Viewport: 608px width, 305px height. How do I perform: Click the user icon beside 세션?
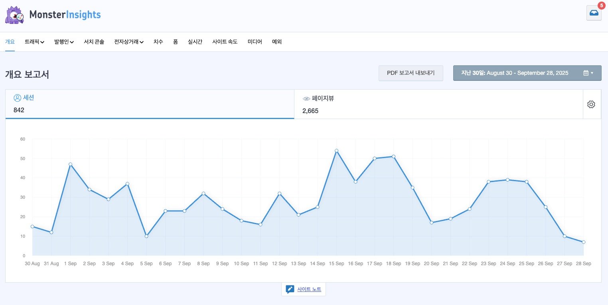(17, 98)
